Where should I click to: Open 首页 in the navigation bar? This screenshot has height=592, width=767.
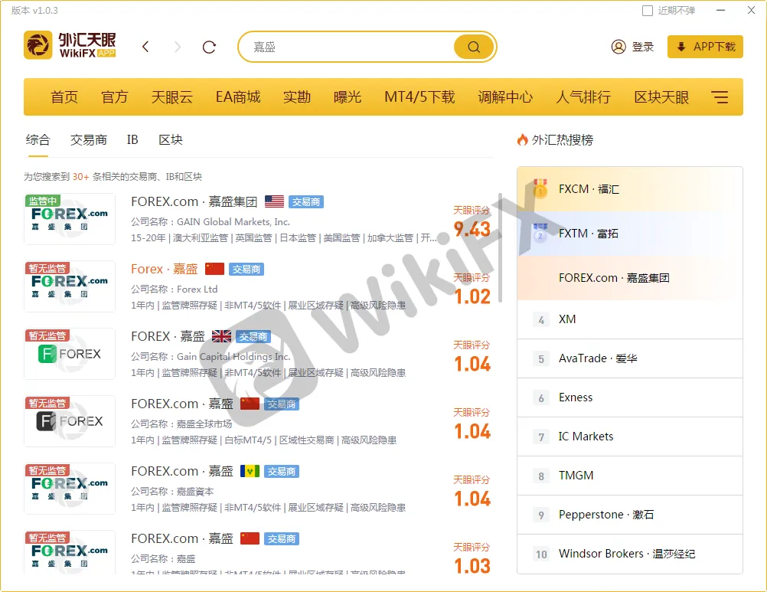(64, 96)
